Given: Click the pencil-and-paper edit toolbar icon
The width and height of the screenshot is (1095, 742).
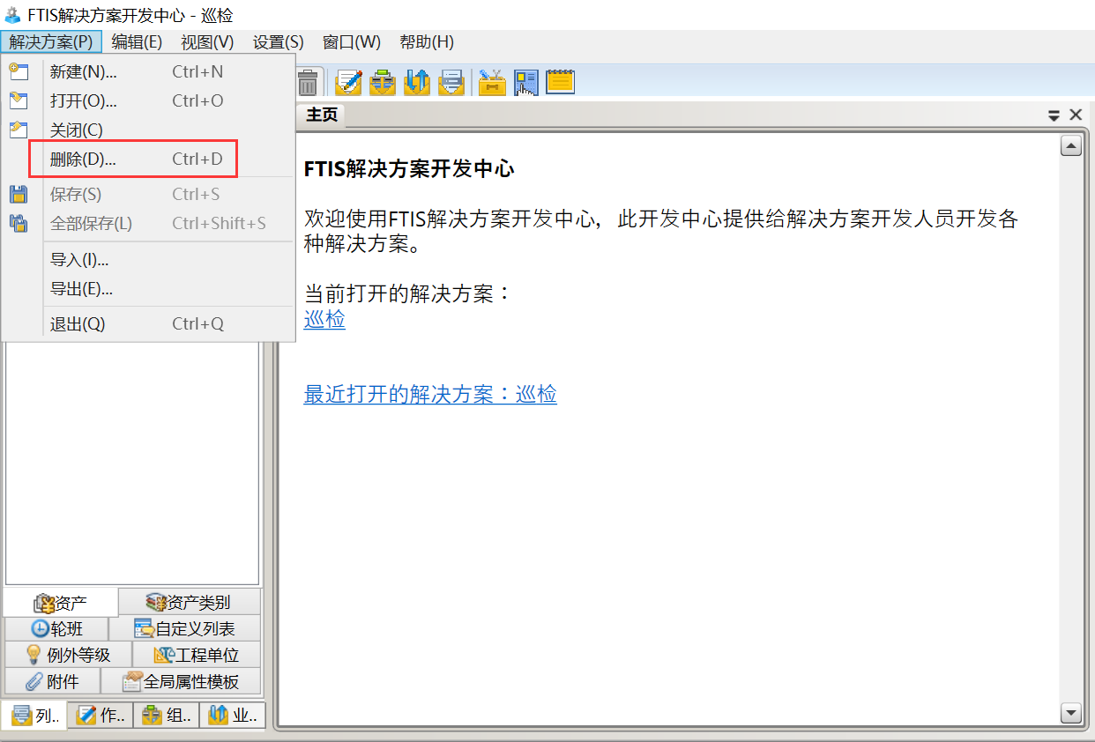Looking at the screenshot, I should pyautogui.click(x=349, y=83).
